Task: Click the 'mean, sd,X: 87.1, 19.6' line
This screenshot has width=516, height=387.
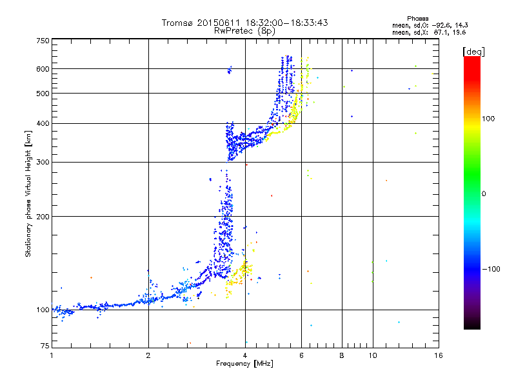Action: (429, 32)
